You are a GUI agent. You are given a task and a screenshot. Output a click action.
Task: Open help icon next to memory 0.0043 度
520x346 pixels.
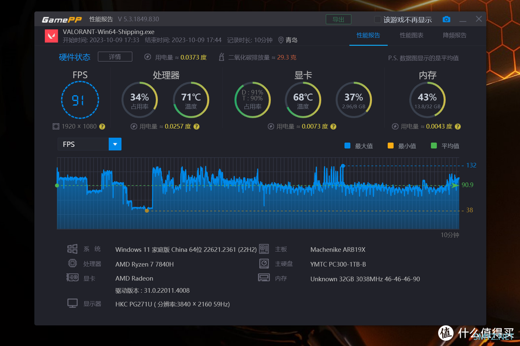pos(458,126)
